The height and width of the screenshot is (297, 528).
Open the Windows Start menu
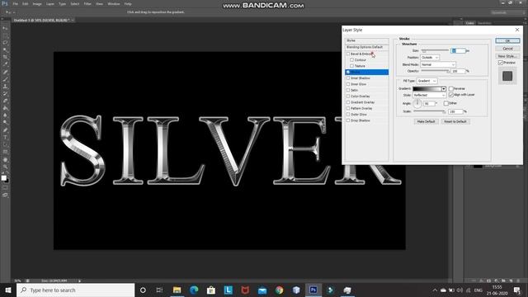tap(8, 290)
